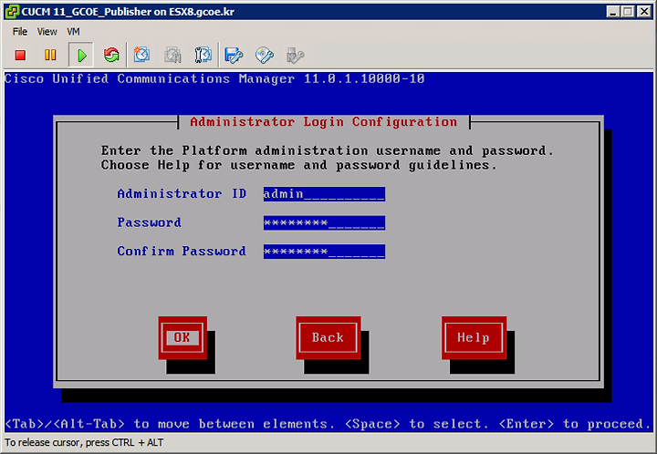Screen dimensions: 657x454
Task: Click the 'Administrator ID' label
Action: click(x=182, y=194)
